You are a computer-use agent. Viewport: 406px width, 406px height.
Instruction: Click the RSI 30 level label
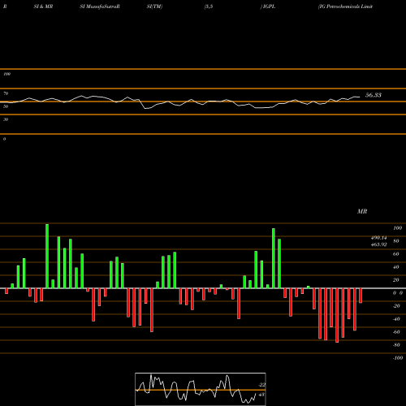click(6, 119)
